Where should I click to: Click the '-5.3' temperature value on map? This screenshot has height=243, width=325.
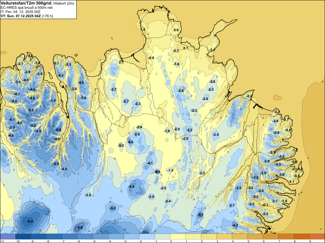[31, 110]
